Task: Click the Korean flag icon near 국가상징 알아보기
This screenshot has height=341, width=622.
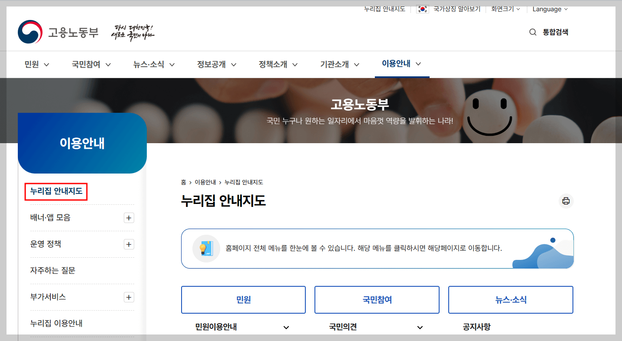Action: point(422,8)
